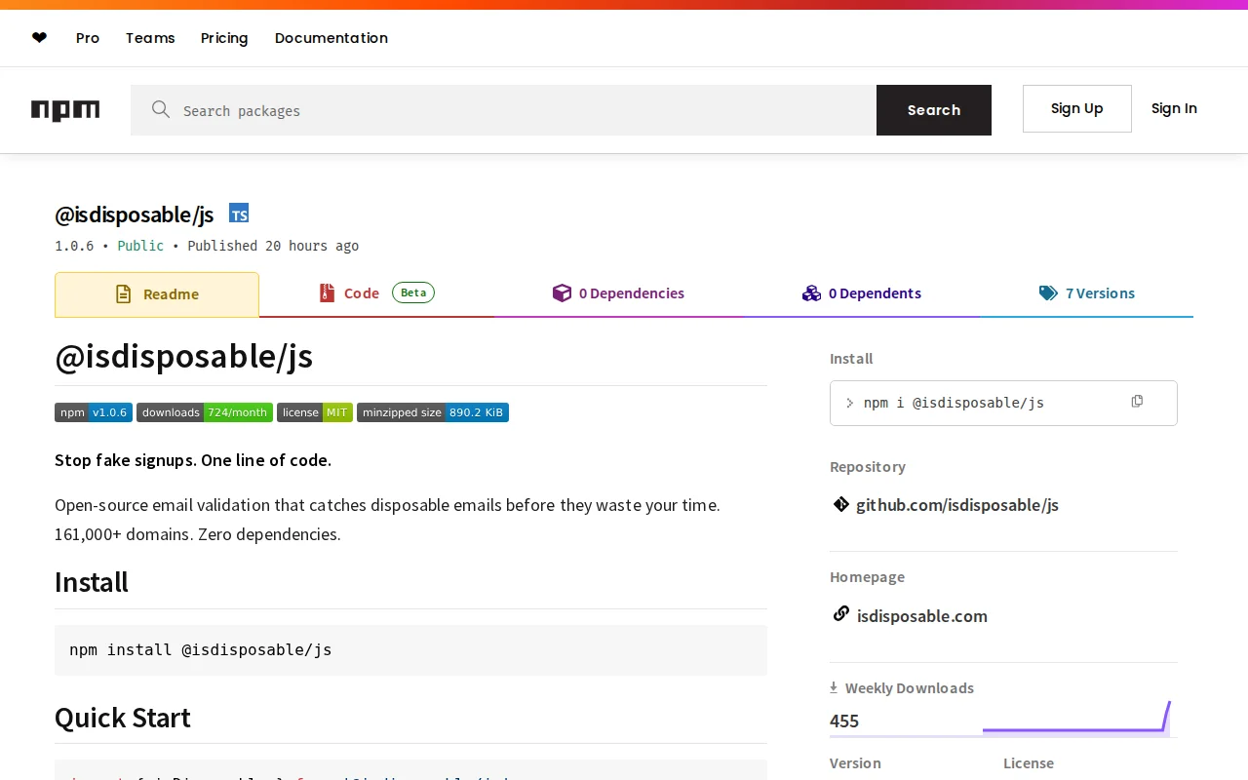Click the TypeScript TS badge icon

[x=239, y=214]
